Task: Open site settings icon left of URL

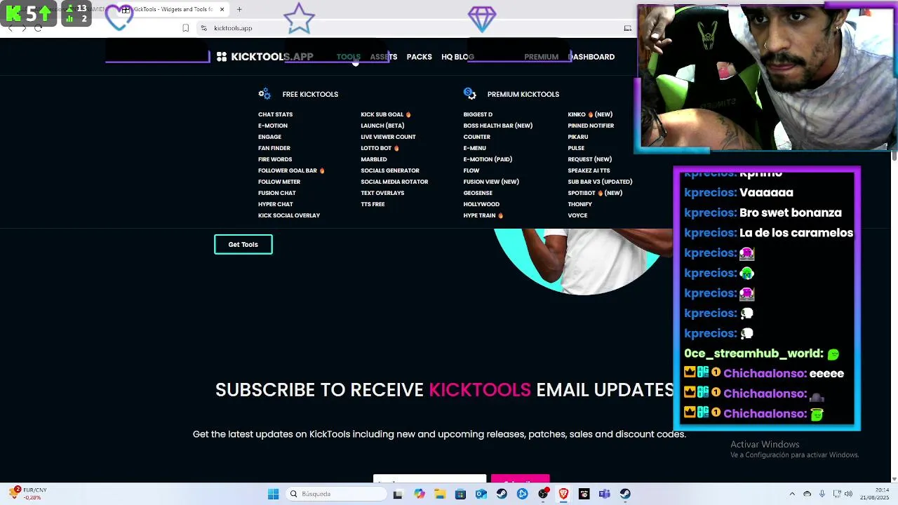Action: point(203,28)
